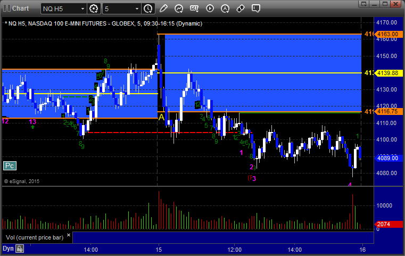Click the 4080.00 price axis label
The image size is (405, 256).
tap(387, 173)
